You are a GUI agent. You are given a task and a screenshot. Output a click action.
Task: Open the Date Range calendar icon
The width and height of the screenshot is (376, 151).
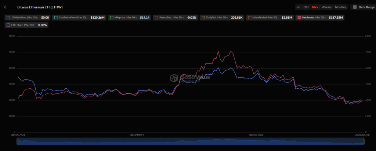click(x=355, y=7)
